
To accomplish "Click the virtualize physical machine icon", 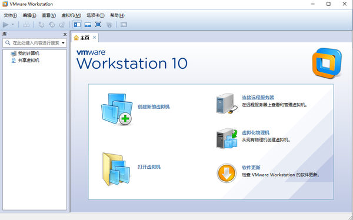I will tap(227, 138).
